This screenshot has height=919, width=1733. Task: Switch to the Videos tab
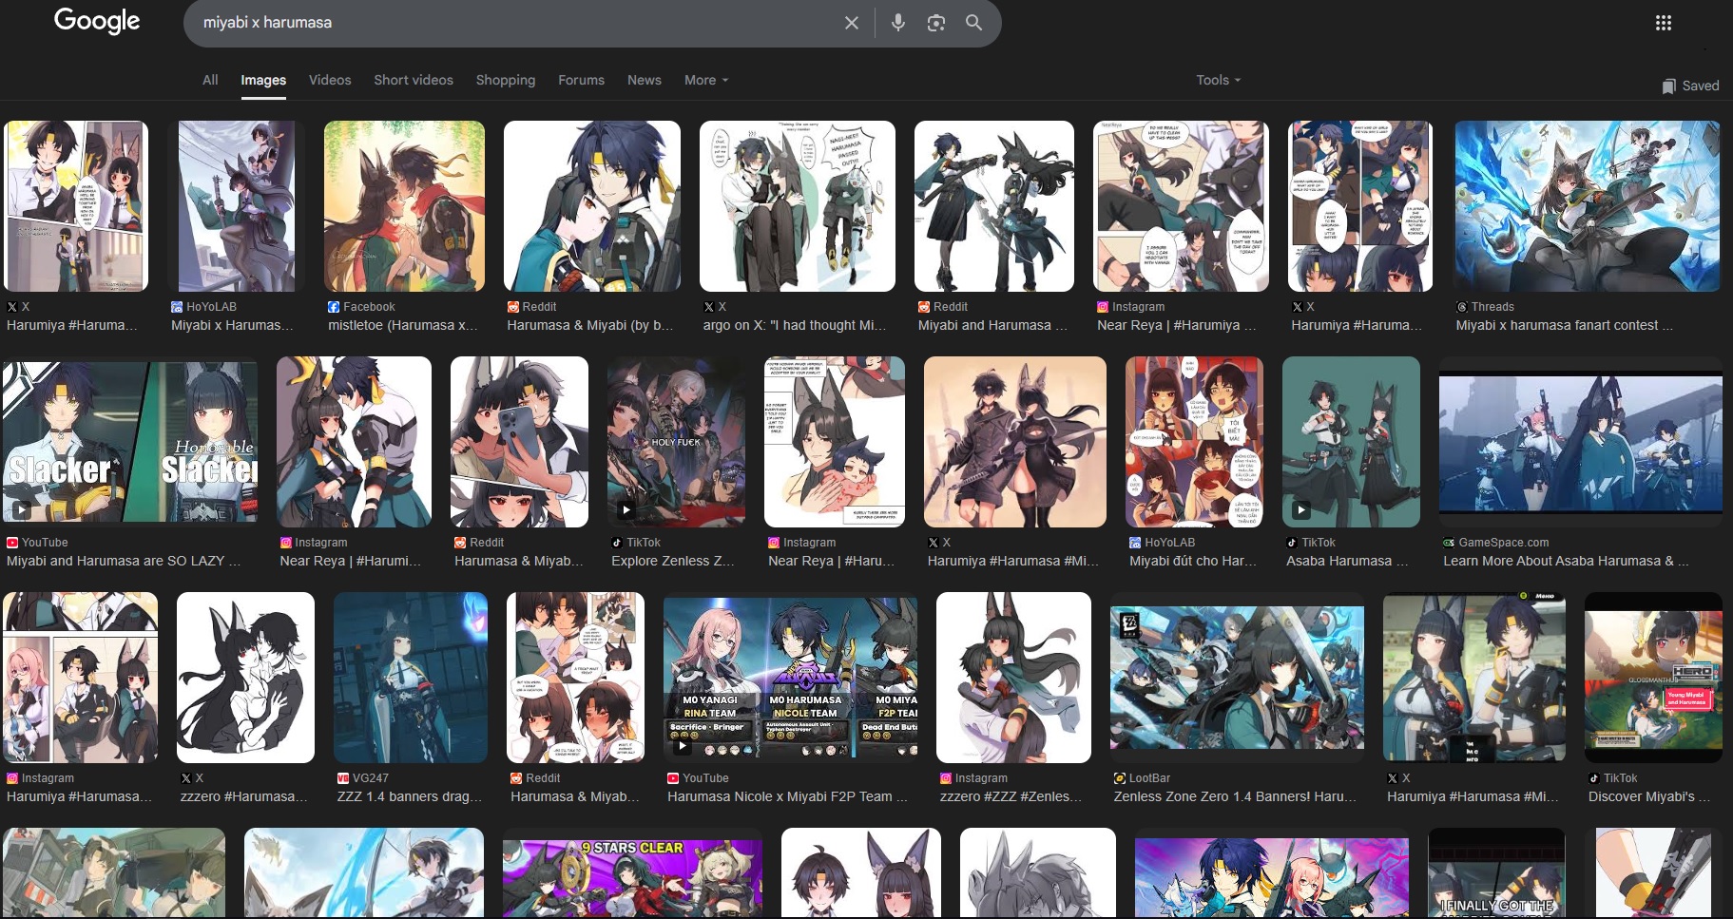click(330, 80)
